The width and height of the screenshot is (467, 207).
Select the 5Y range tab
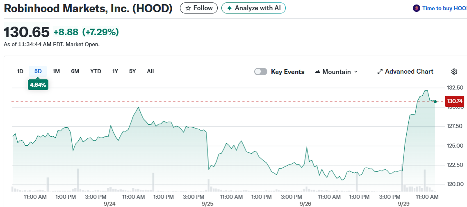[x=132, y=71]
